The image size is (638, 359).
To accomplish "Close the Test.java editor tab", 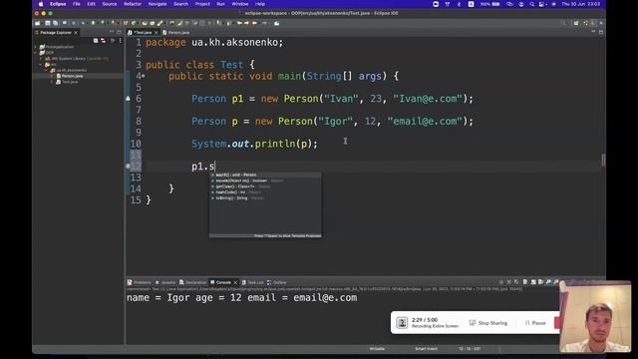I will 157,33.
